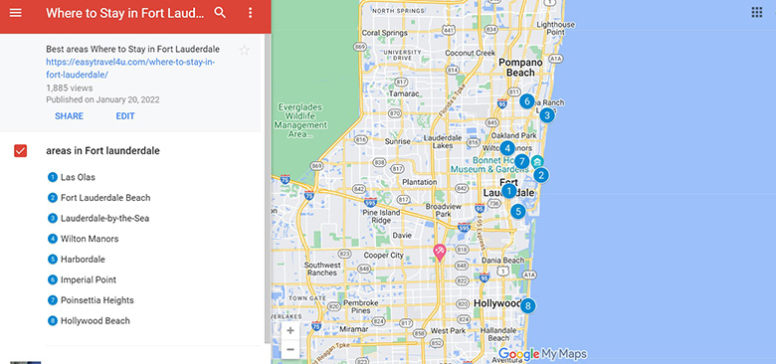The width and height of the screenshot is (776, 364).
Task: Open the easytravel4u.com article link
Action: coord(130,69)
